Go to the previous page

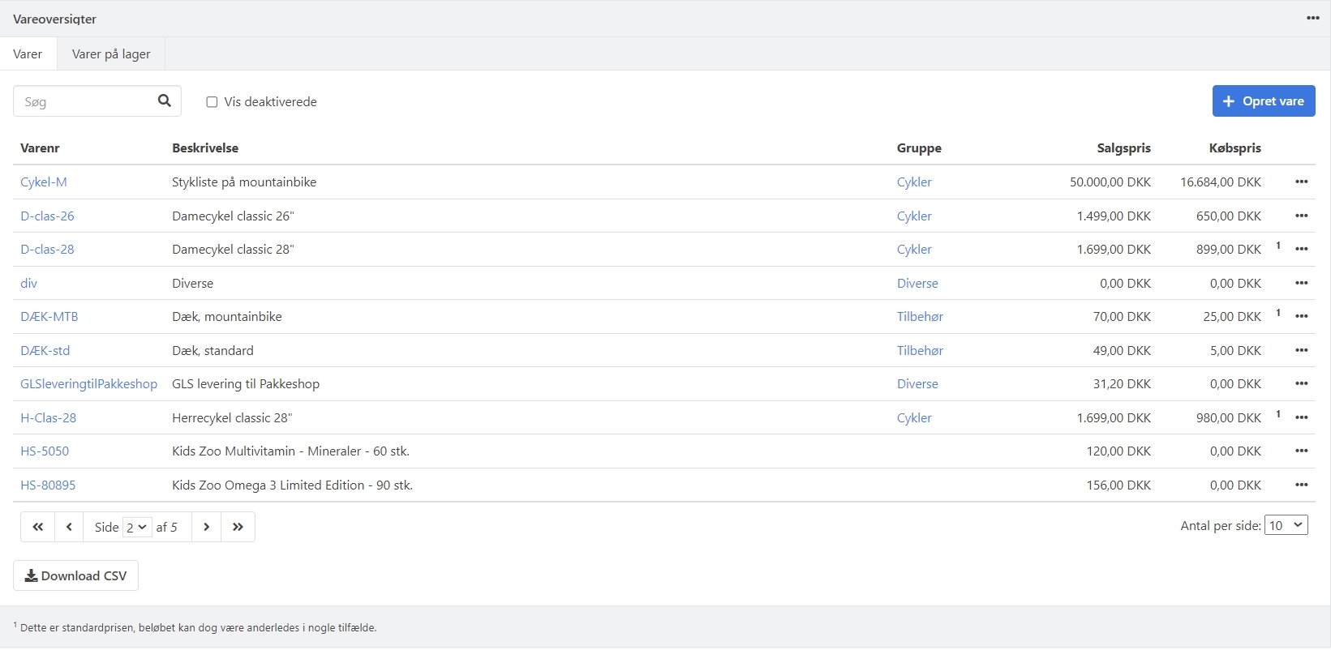click(69, 527)
